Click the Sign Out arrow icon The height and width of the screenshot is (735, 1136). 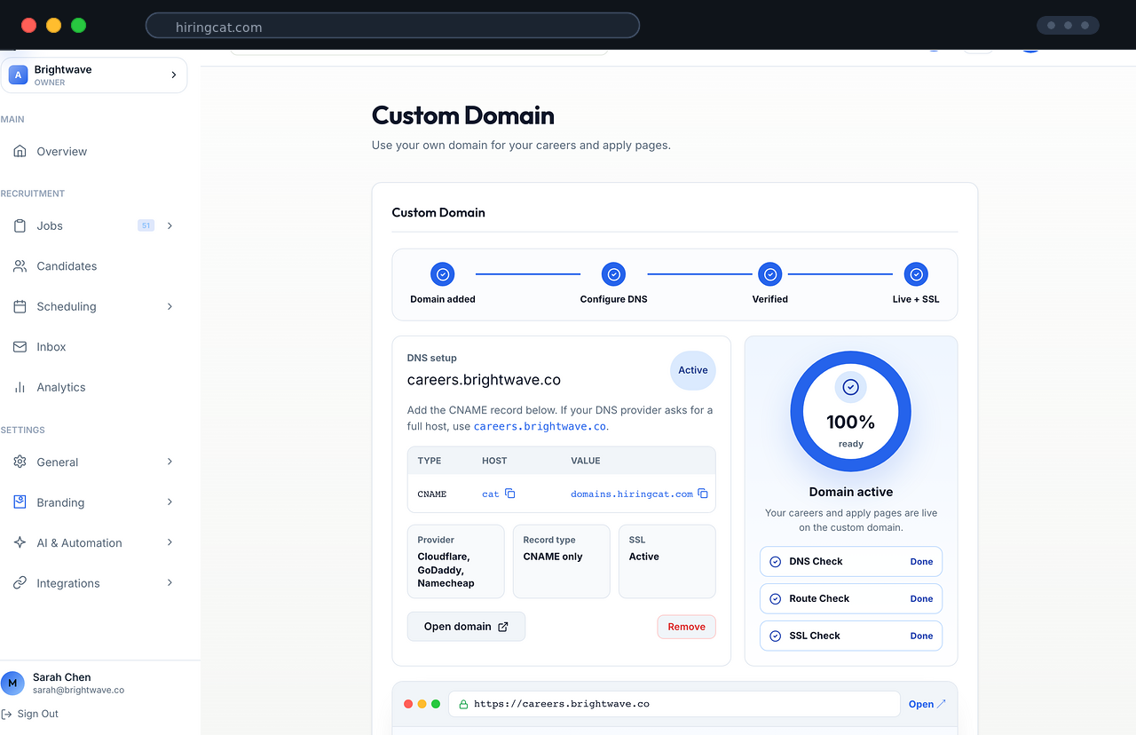pos(6,714)
